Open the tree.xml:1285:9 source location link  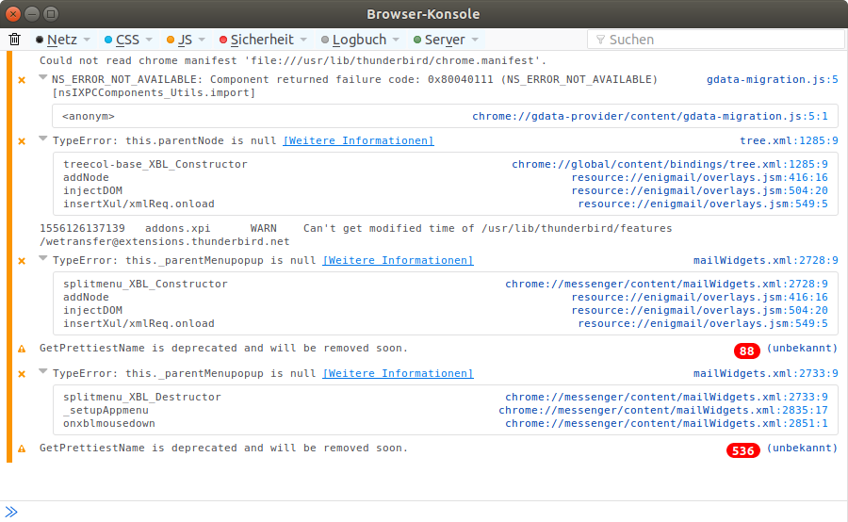(x=789, y=140)
